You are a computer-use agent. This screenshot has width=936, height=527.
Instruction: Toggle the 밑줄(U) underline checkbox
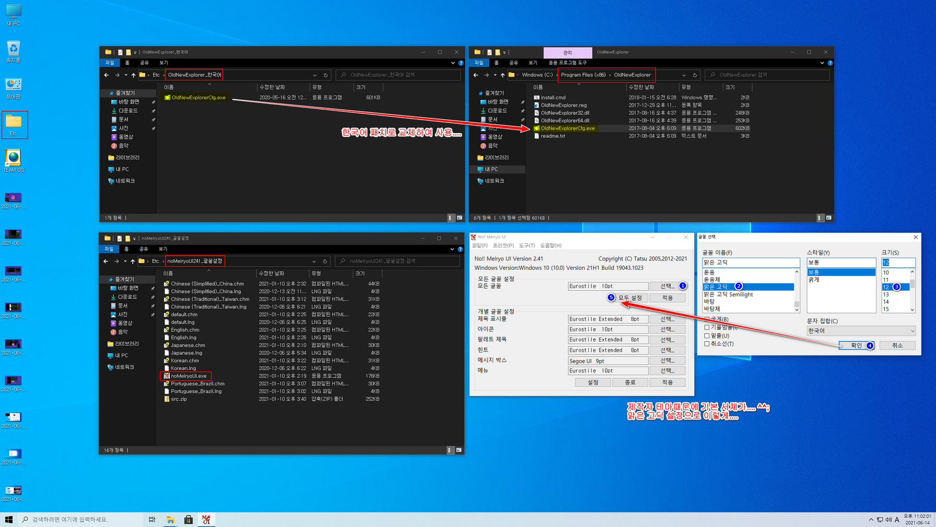tap(707, 336)
